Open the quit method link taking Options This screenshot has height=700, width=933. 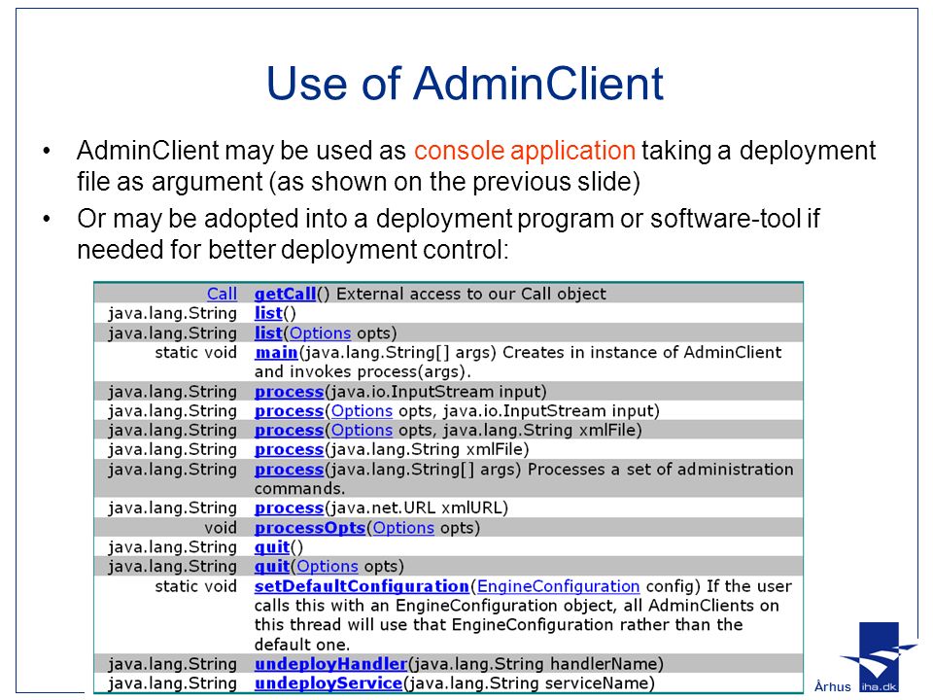272,566
